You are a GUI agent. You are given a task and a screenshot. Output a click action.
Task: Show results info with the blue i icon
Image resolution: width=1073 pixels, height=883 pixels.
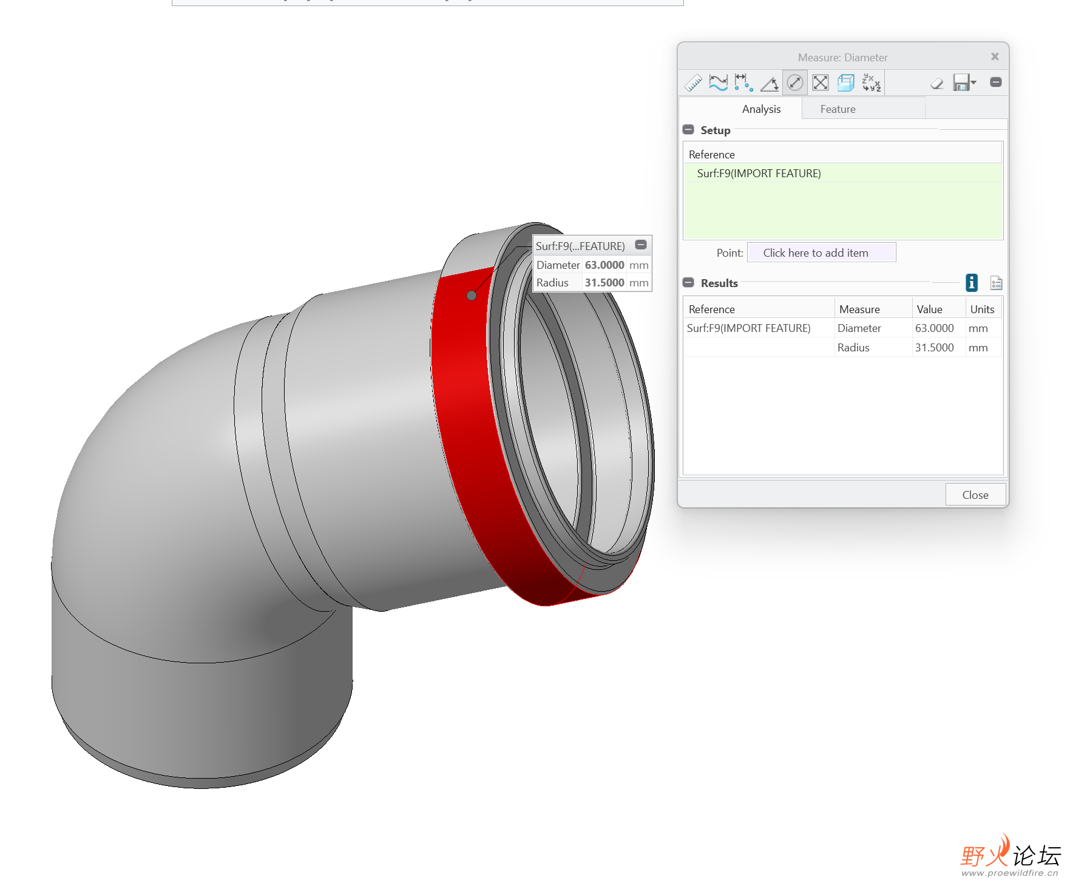[972, 283]
